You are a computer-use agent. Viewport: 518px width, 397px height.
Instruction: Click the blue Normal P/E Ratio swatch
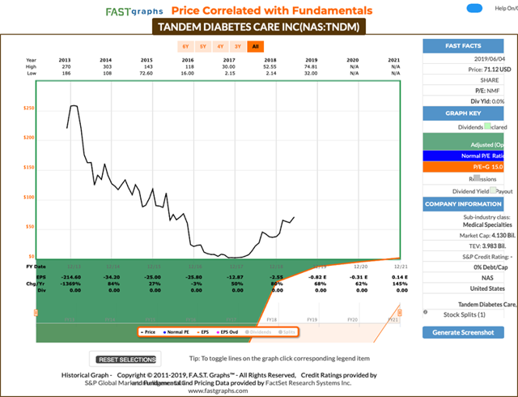pyautogui.click(x=463, y=156)
